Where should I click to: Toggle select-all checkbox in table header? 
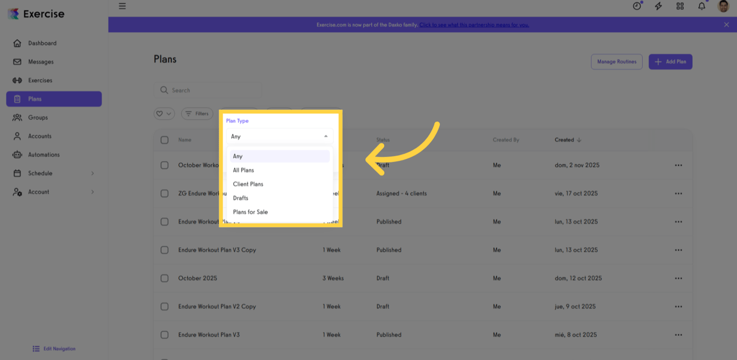[x=165, y=140]
